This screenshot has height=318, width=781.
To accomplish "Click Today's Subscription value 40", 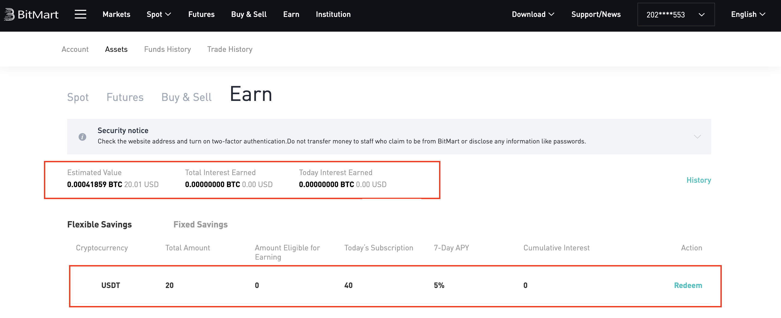I will (x=348, y=285).
